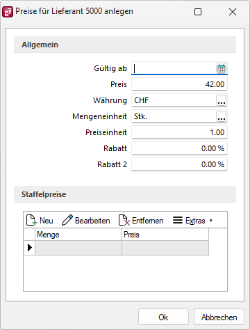Click the app icon in title bar
250x330 pixels.
(8, 12)
